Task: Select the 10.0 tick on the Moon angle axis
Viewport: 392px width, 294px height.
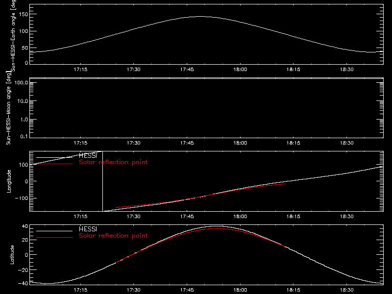Action: pos(23,101)
